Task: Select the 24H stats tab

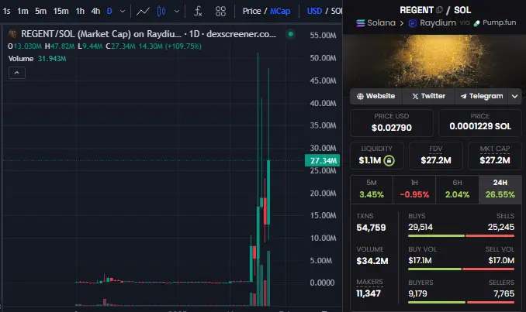Action: click(500, 189)
